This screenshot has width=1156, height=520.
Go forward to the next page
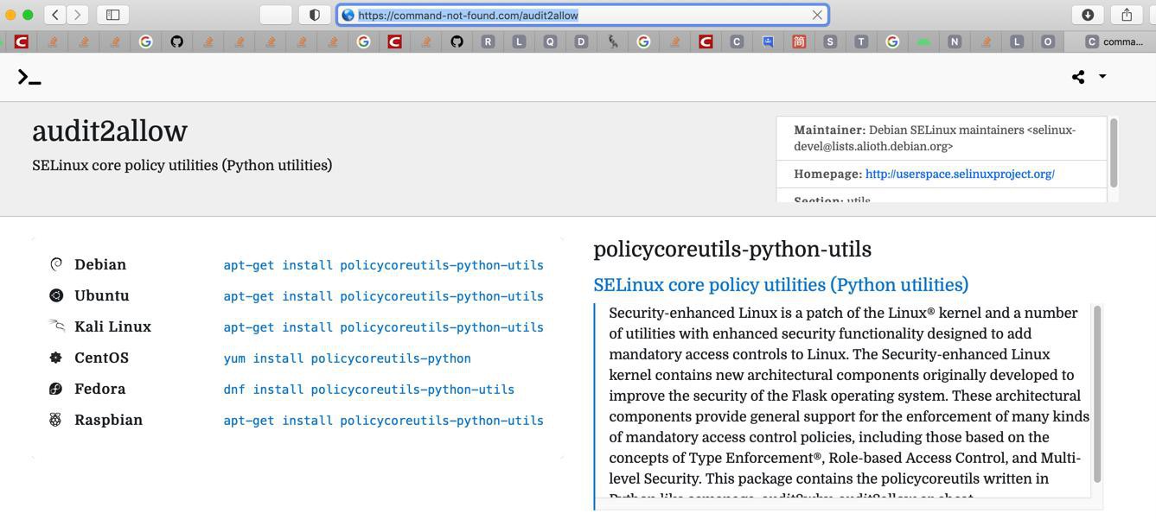point(78,15)
